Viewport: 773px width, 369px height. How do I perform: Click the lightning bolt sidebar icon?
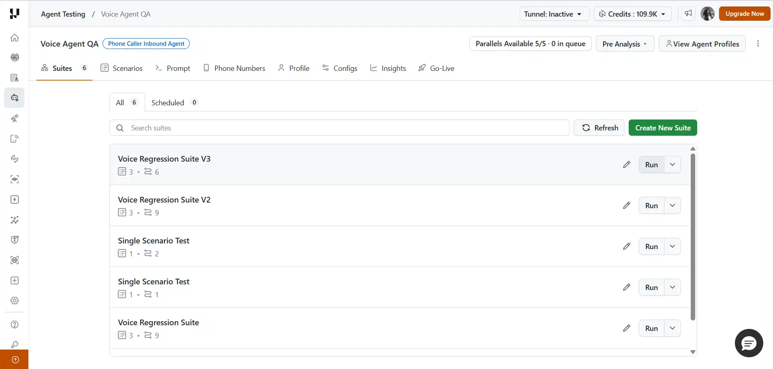click(15, 199)
